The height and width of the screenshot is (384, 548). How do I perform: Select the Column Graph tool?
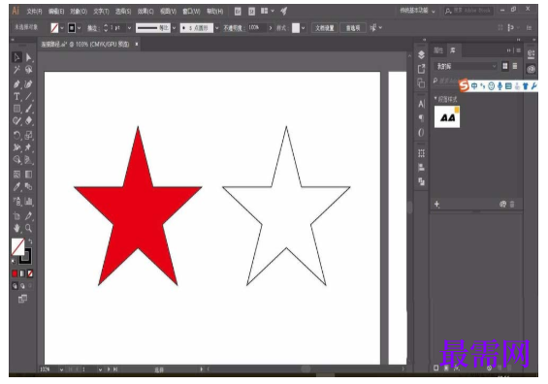(29, 202)
